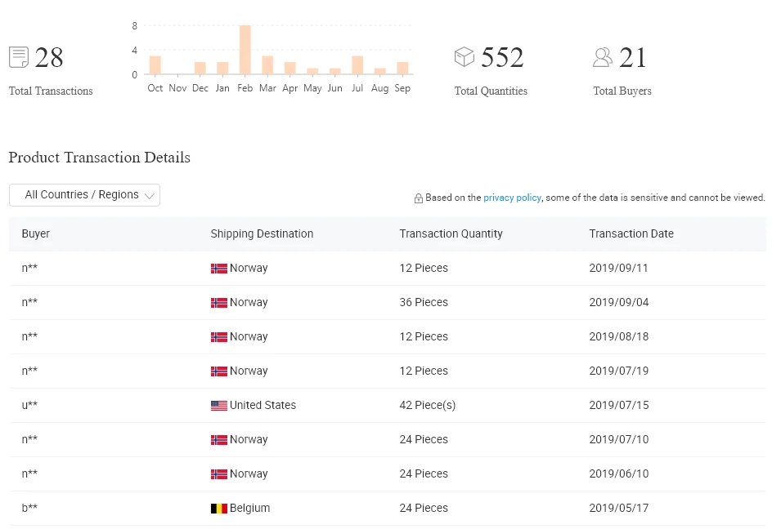Click the padlock icon beside privacy notice
This screenshot has width=772, height=529.
pos(419,198)
